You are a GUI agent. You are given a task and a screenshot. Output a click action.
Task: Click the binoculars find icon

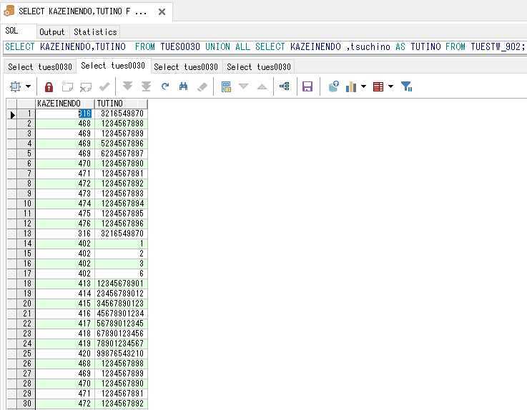click(183, 86)
